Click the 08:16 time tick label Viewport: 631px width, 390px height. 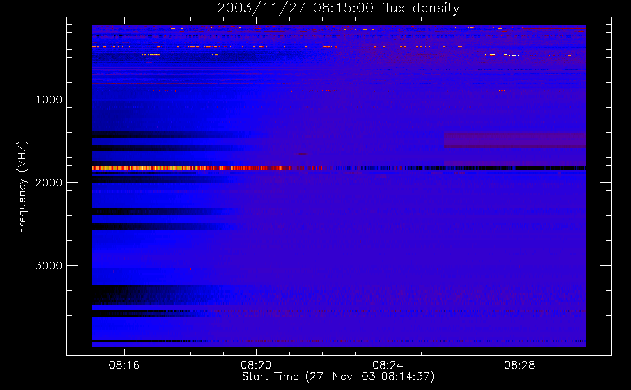click(x=124, y=365)
